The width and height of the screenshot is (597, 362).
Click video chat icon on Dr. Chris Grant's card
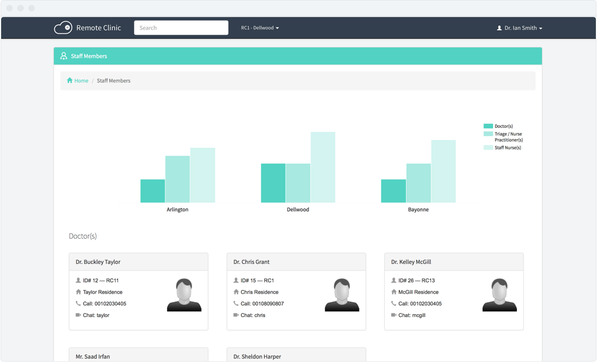coord(236,315)
